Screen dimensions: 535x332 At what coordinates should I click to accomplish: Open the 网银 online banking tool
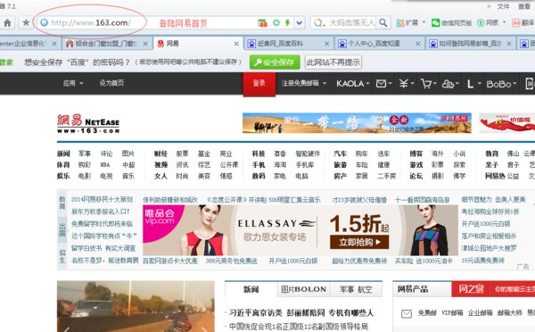click(488, 23)
